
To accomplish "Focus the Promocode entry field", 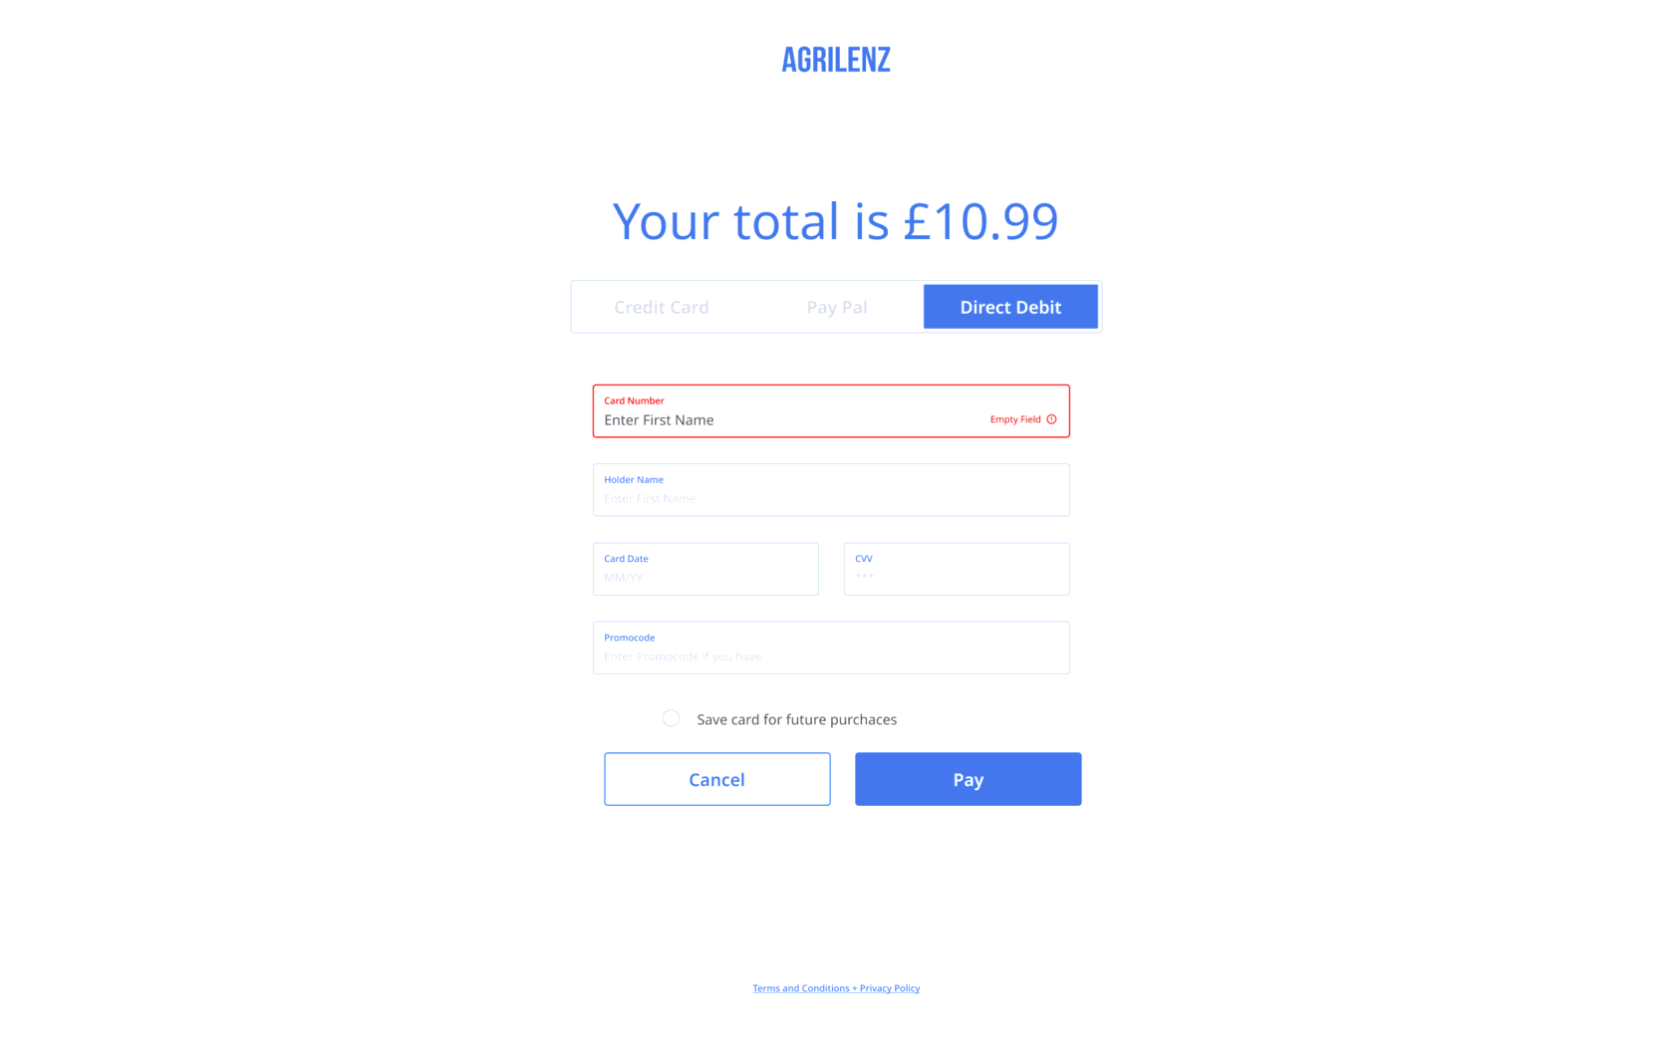I will tap(830, 655).
